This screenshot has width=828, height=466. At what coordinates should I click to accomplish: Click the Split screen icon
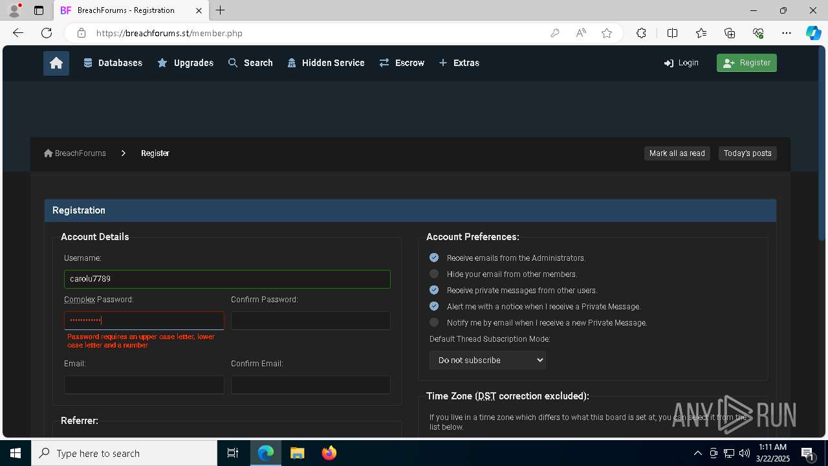coord(672,33)
